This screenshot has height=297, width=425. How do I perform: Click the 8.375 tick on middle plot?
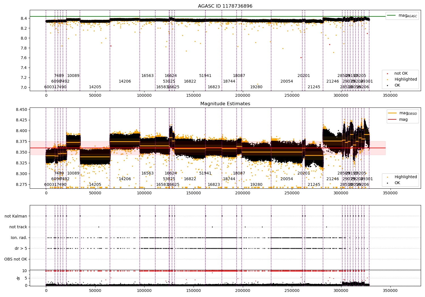(22, 142)
